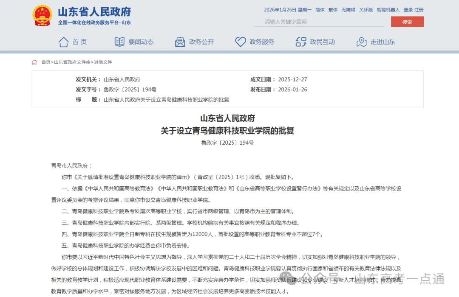Switch to 简体 simplified Chinese

(320, 10)
